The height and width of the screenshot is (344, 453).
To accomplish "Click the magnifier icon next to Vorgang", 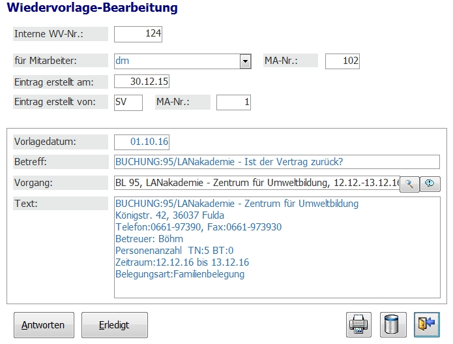I will coord(409,184).
